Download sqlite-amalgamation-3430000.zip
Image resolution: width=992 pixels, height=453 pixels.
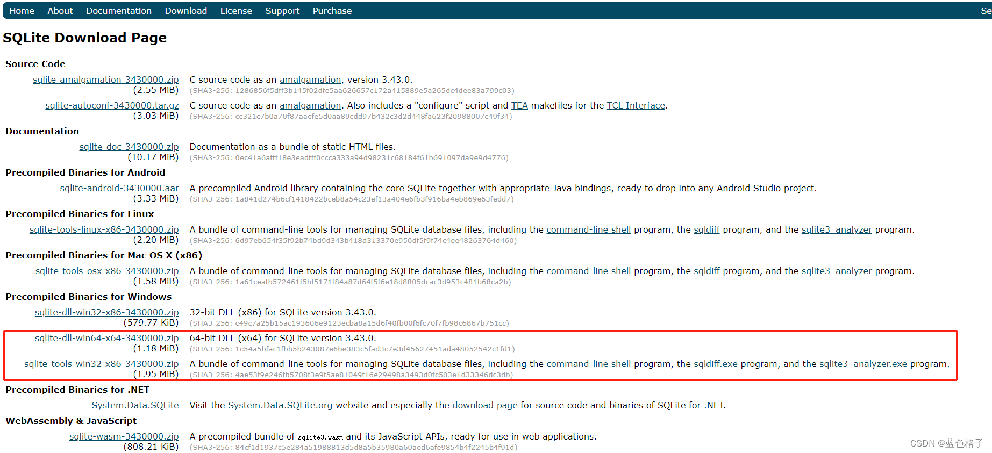click(105, 80)
